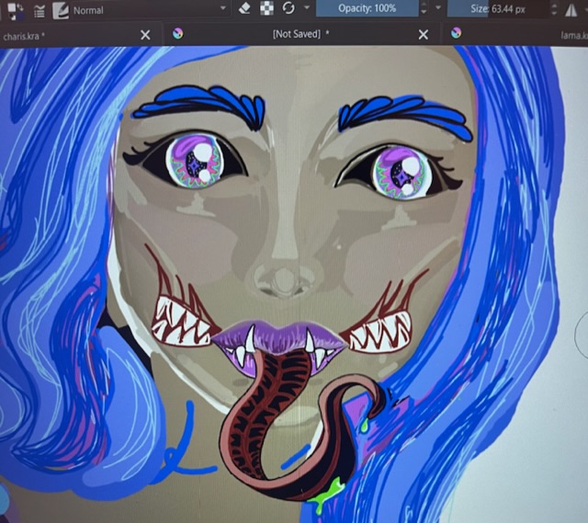Click the Opacity 100% slider
The image size is (588, 523).
(367, 8)
